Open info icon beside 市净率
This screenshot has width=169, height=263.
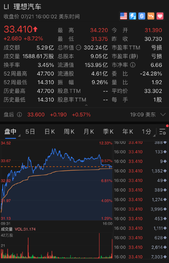click(x=133, y=65)
